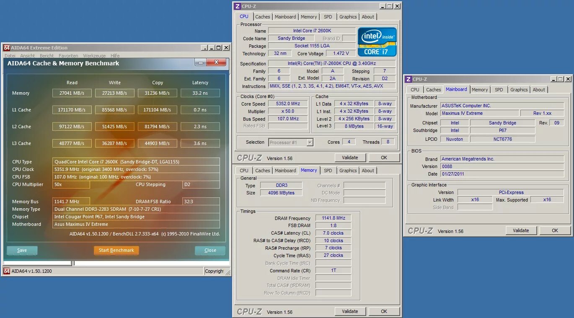The image size is (574, 318).
Task: Click the Intel Core i7 badge logo
Action: click(x=377, y=42)
